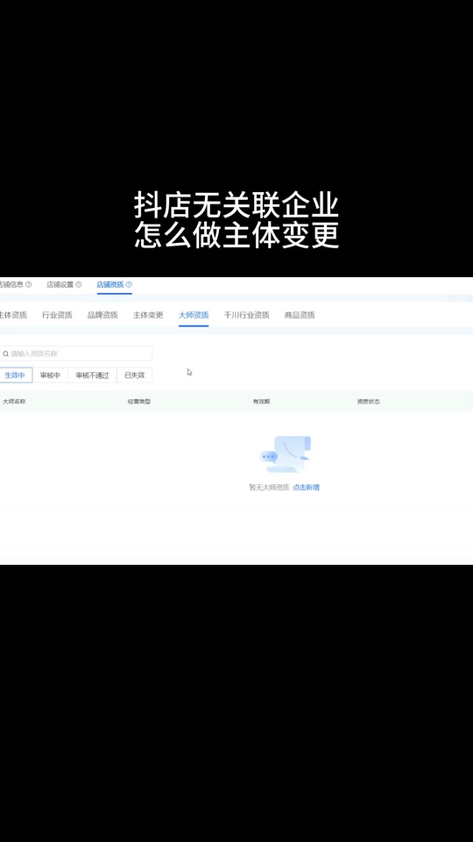Filter by 审核不通过 status
The height and width of the screenshot is (842, 473).
(x=92, y=375)
